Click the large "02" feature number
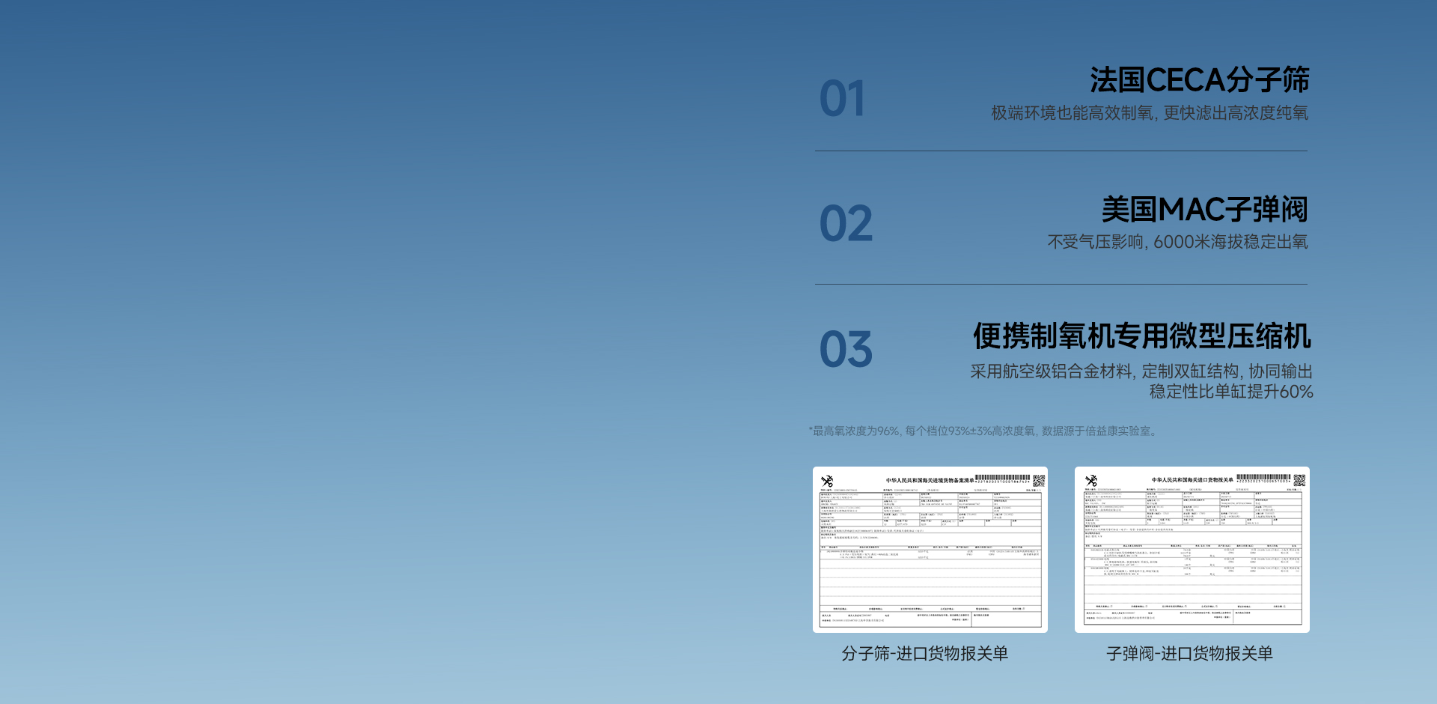Viewport: 1437px width, 704px height. 846,224
